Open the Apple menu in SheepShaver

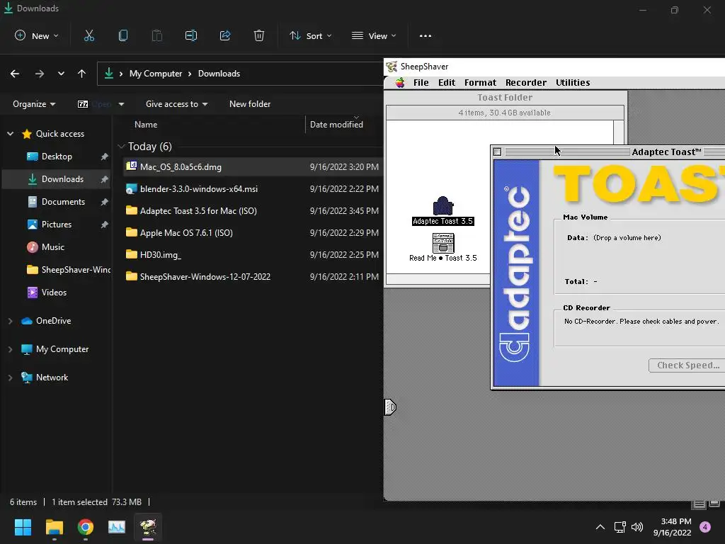pos(400,83)
